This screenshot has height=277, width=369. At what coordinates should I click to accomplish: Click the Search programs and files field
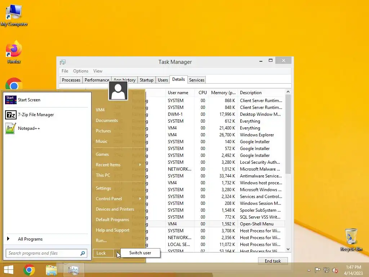pyautogui.click(x=46, y=253)
